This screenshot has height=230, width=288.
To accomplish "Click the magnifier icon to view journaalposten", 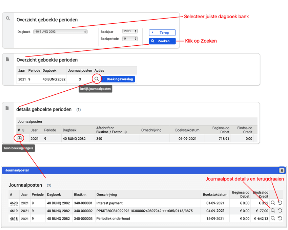I will [97, 79].
